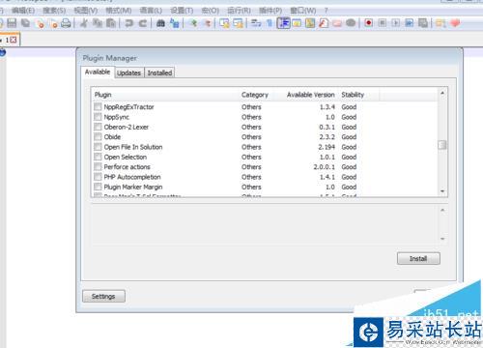The height and width of the screenshot is (348, 483).
Task: Click the Close All documents toolbar icon
Action: [54, 23]
